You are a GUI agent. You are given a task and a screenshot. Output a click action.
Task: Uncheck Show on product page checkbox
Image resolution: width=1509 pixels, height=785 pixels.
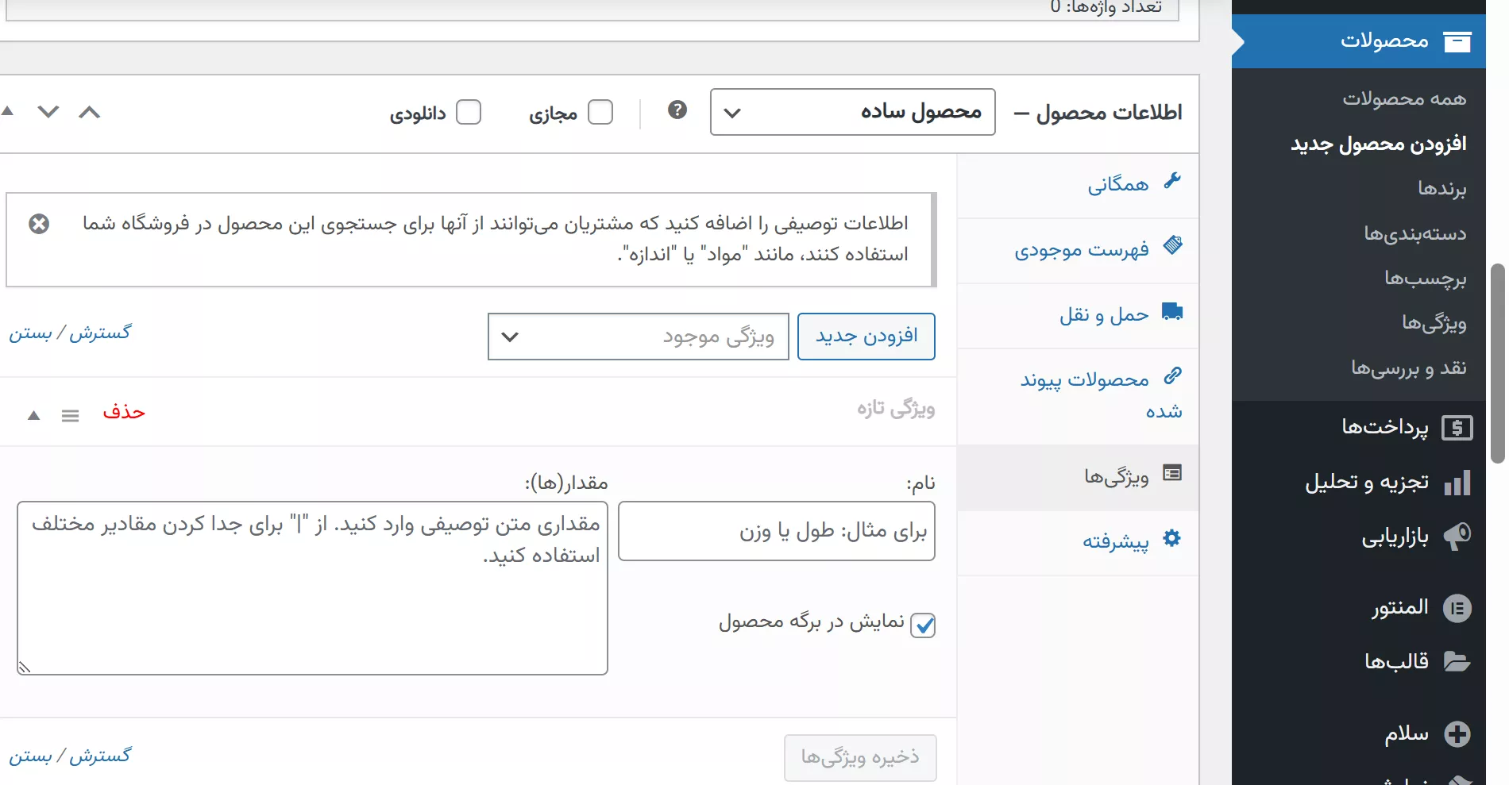[x=923, y=625]
